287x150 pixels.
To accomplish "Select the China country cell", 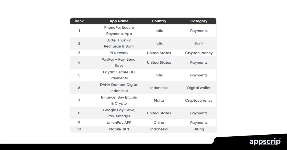I will 159,123.
